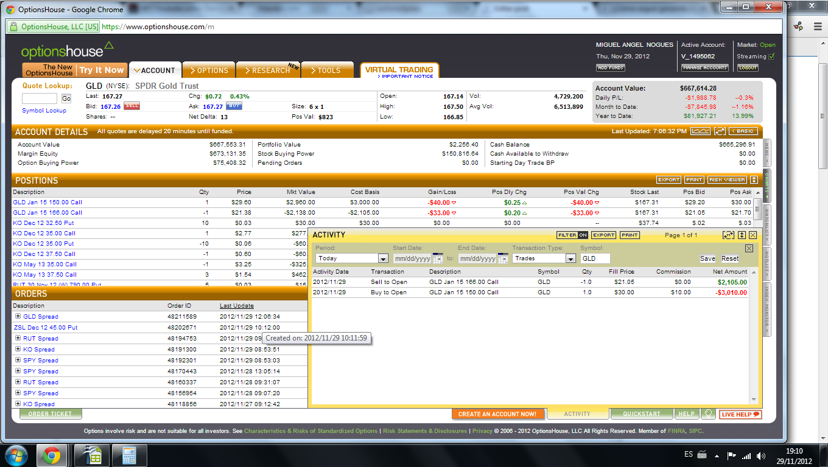Toggle the Streaming checkbox
The width and height of the screenshot is (828, 467).
coord(771,57)
